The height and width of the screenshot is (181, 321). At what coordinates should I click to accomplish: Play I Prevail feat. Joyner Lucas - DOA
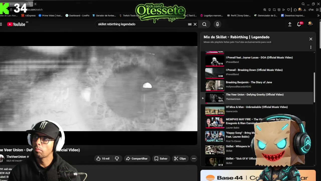259,58
